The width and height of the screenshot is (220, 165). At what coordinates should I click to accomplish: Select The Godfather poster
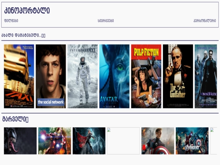pos(178,76)
